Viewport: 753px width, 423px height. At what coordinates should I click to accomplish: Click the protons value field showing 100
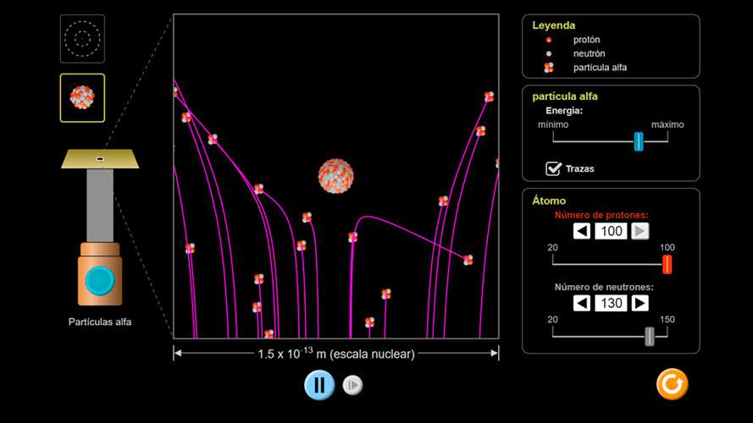pyautogui.click(x=611, y=231)
